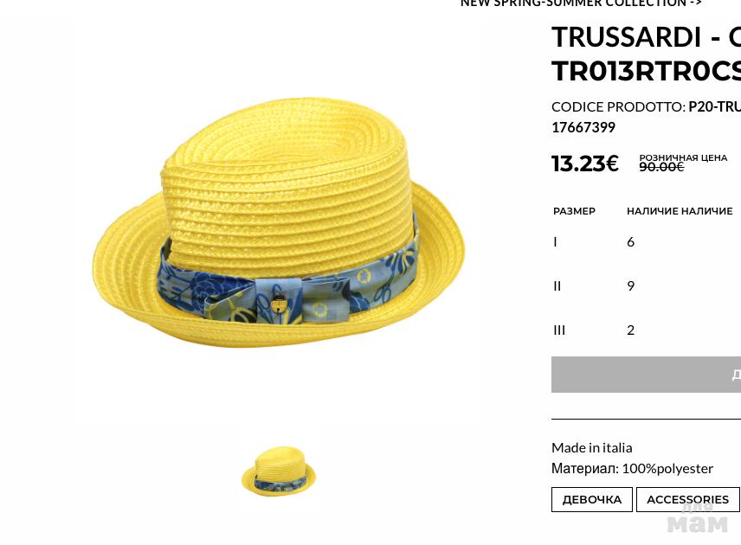Click availability quantity 6 for size I
Screen dimensions: 741x545
pyautogui.click(x=630, y=242)
